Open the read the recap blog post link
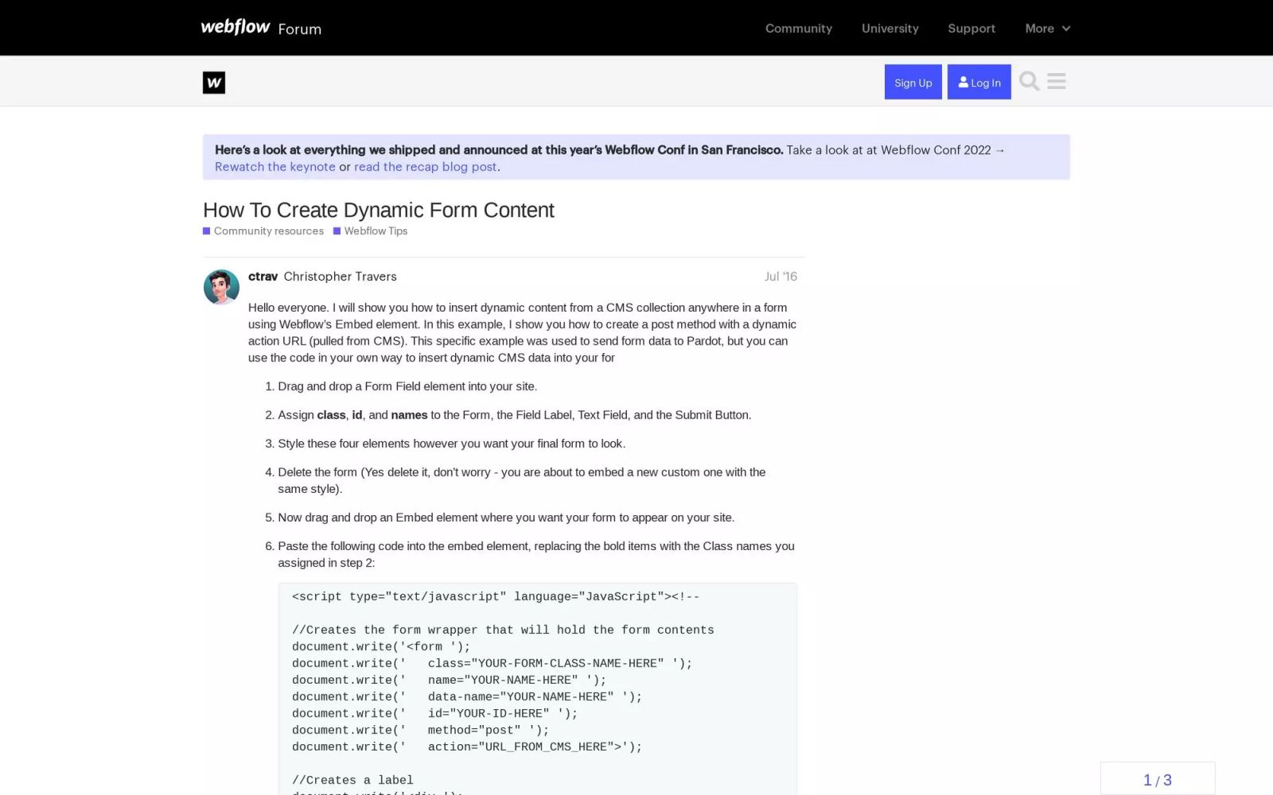This screenshot has height=795, width=1273. click(426, 166)
